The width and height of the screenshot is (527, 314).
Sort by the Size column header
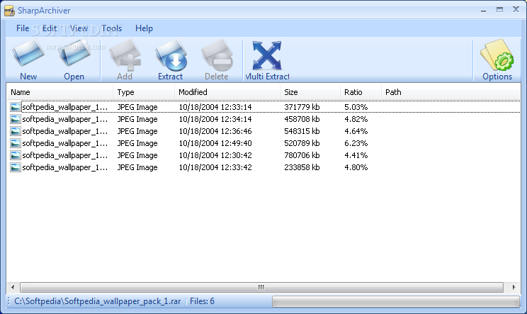tap(310, 92)
